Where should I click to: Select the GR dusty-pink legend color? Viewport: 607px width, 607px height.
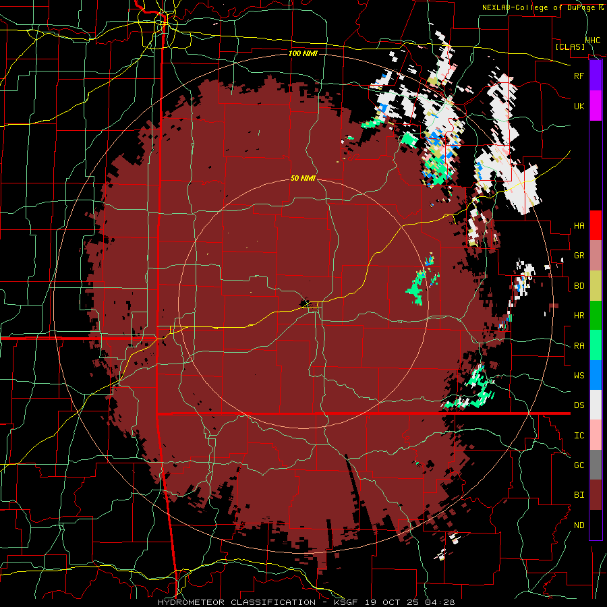point(596,256)
